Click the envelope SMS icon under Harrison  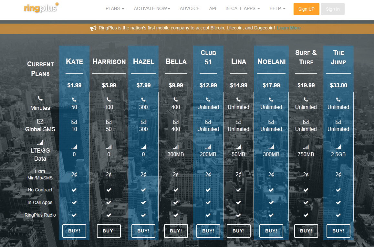(x=109, y=122)
